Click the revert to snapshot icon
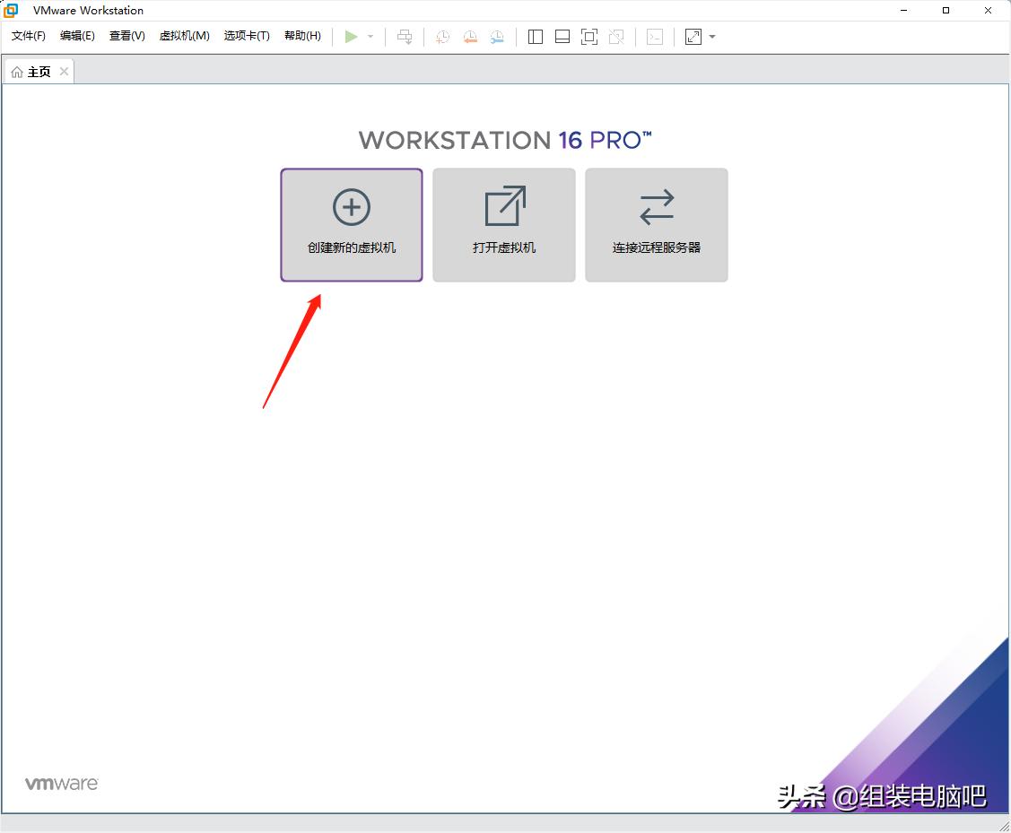The height and width of the screenshot is (833, 1011). pos(470,37)
